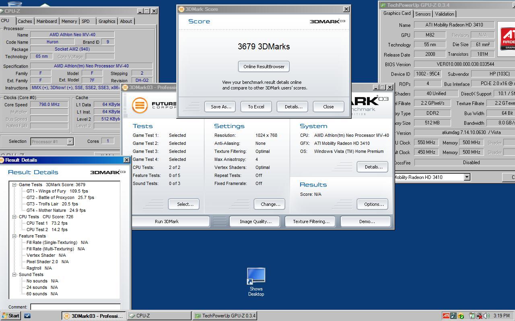Switch to CPU-Z taskbar button
The width and height of the screenshot is (515, 321).
click(159, 316)
